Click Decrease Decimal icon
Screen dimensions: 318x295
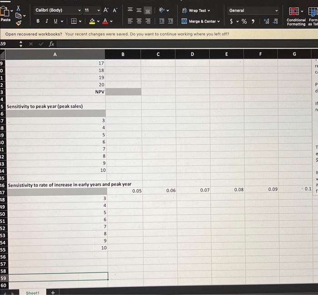pos(275,21)
